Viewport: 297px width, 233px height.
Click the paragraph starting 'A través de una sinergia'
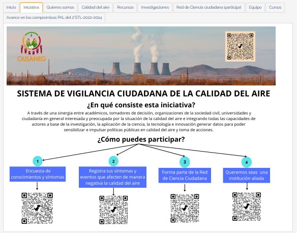point(139,122)
